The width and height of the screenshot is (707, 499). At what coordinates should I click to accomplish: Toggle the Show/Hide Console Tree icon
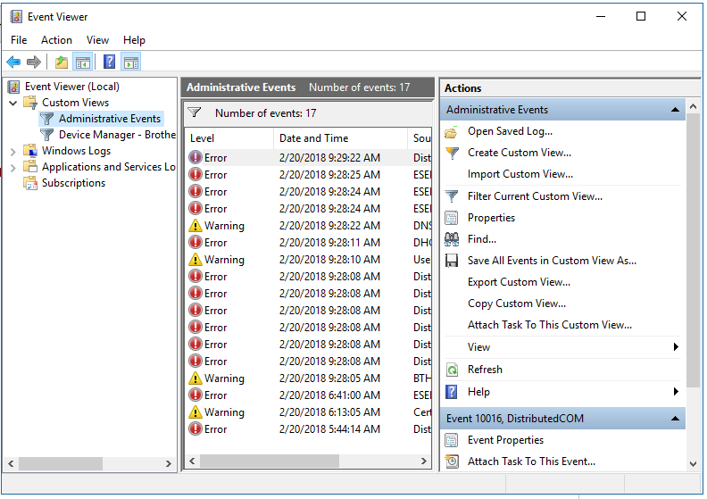click(x=83, y=62)
